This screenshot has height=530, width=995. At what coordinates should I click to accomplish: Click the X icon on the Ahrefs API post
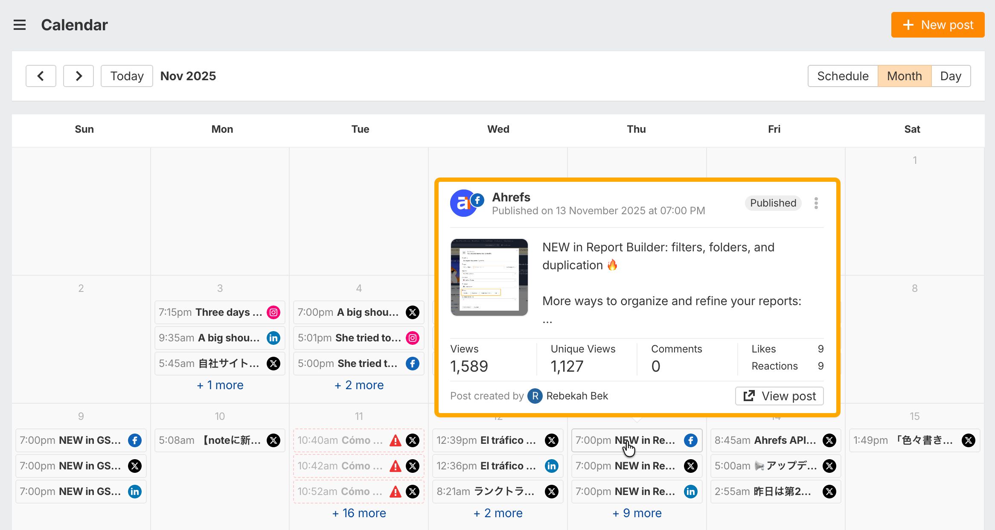pyautogui.click(x=829, y=440)
